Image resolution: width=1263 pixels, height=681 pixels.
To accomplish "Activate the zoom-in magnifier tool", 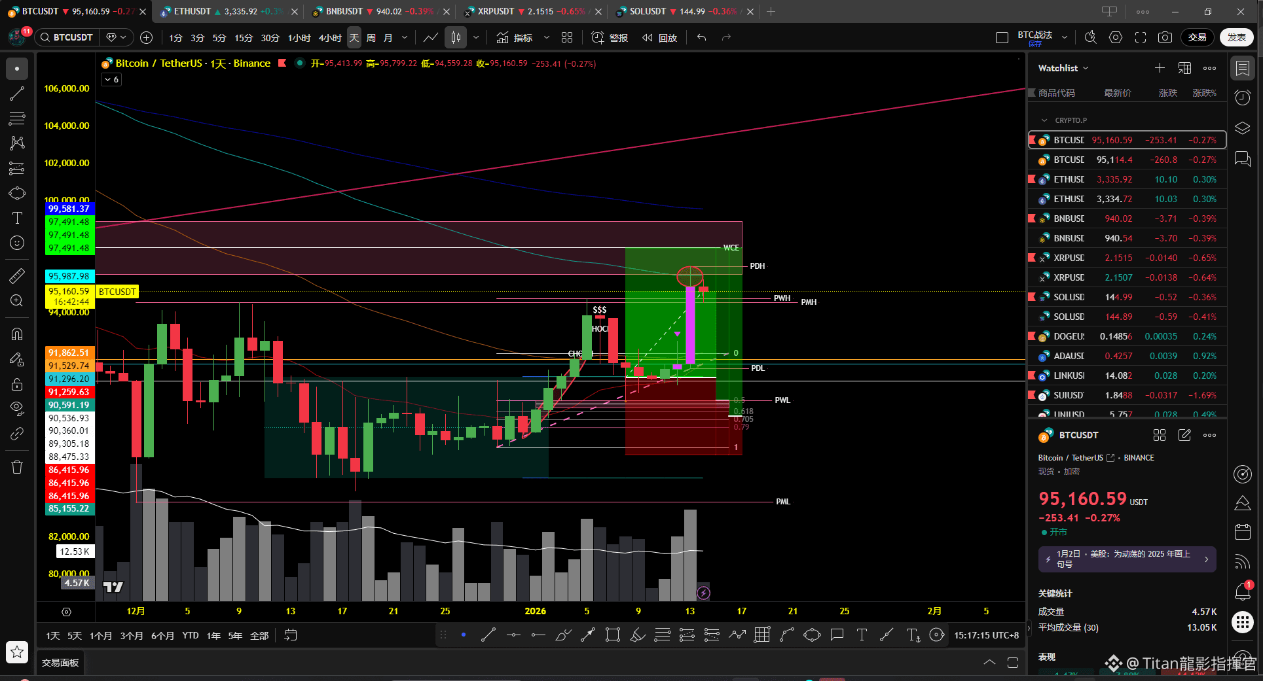I will pos(17,301).
